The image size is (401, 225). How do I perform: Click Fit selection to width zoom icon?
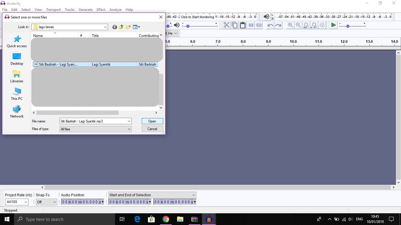click(x=306, y=25)
